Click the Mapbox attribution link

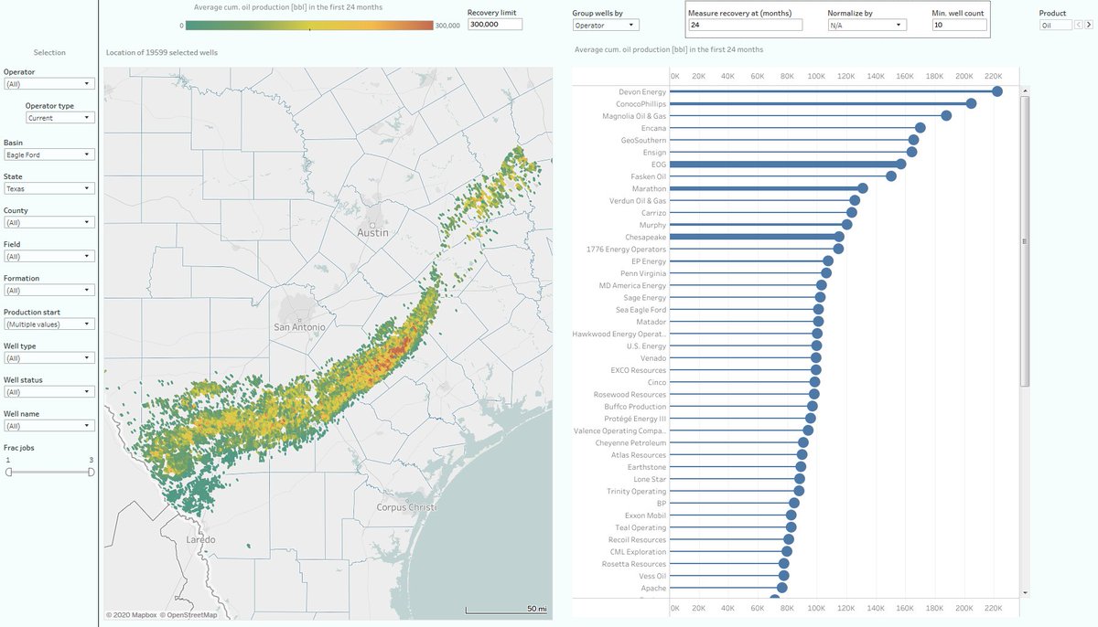[x=132, y=615]
